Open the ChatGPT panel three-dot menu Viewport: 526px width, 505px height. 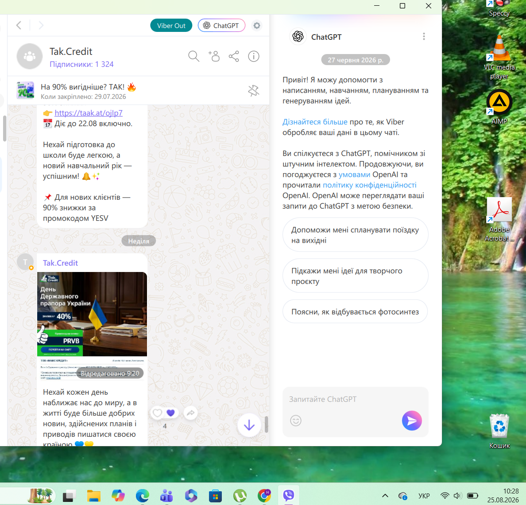click(x=424, y=36)
